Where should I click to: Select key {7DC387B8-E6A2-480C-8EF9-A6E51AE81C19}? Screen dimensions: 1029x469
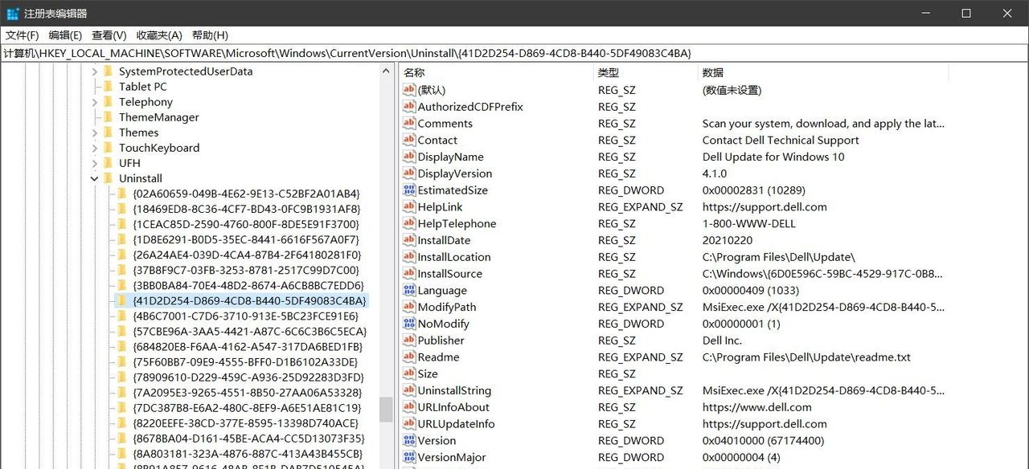pyautogui.click(x=247, y=408)
